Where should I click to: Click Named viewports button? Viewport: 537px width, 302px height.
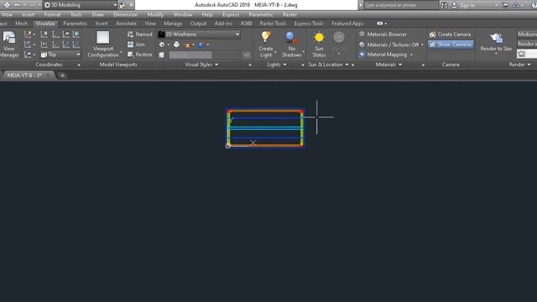tap(140, 34)
